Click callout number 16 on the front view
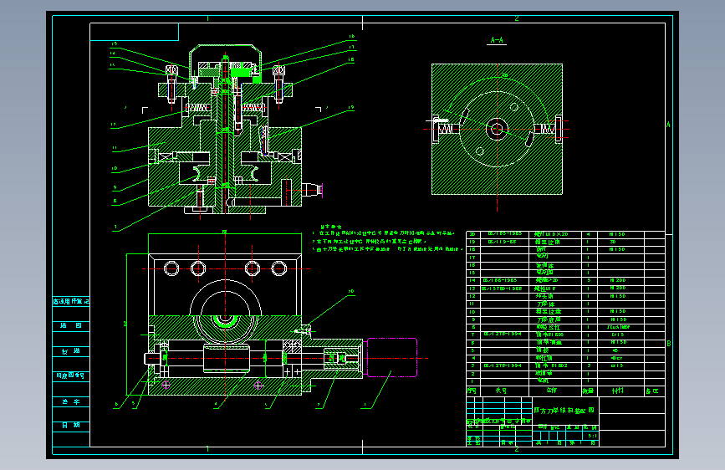 point(352,36)
